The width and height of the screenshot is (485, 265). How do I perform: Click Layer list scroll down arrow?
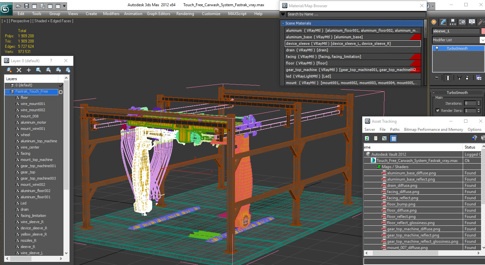point(66,253)
